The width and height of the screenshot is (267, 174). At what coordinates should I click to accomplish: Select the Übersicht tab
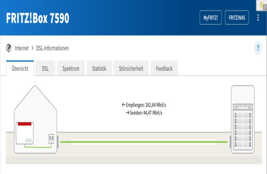point(20,68)
